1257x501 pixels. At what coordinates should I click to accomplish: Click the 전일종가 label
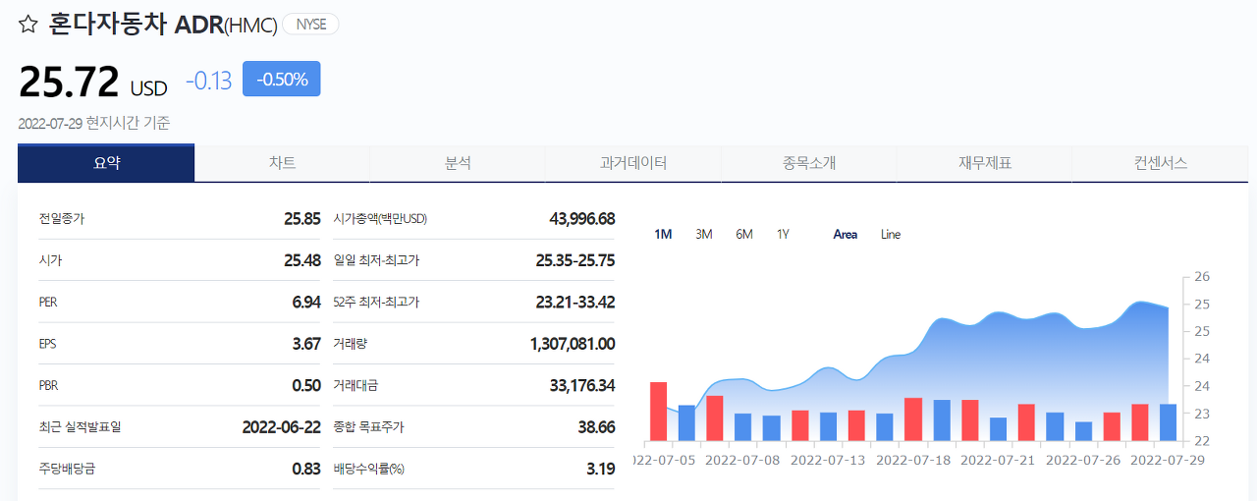pos(61,218)
